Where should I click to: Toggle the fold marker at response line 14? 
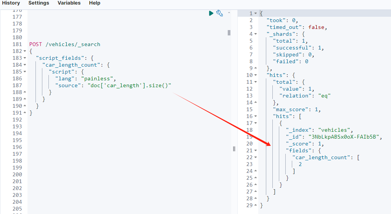(x=256, y=102)
